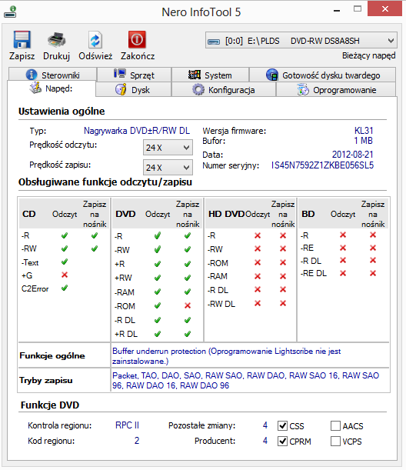Click the RPC II region control value
This screenshot has width=406, height=470.
point(127,425)
